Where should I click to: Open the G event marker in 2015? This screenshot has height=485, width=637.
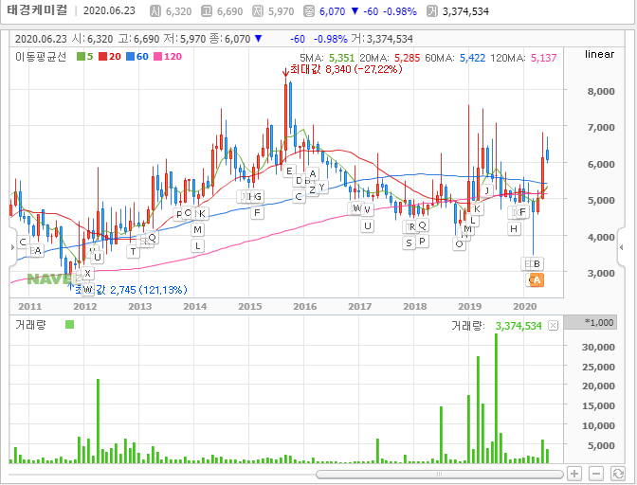tap(258, 196)
